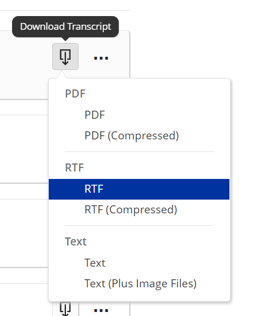The image size is (265, 316).
Task: Open the lower row's three-dot menu
Action: point(101,310)
